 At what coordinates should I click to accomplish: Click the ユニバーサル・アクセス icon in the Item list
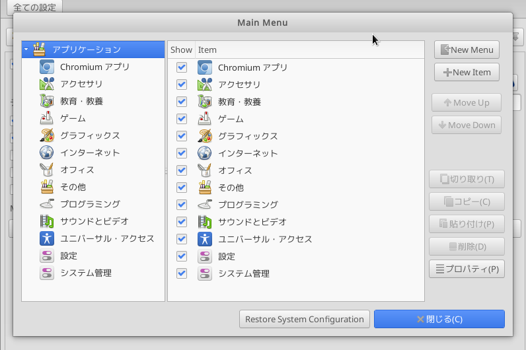pos(205,239)
